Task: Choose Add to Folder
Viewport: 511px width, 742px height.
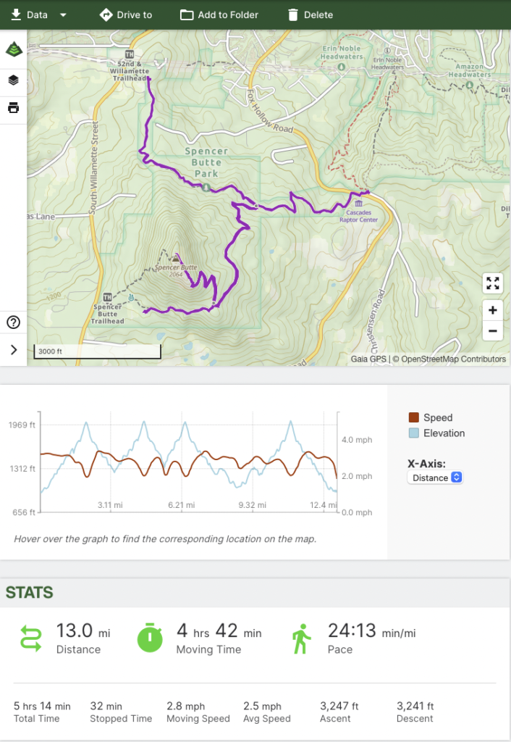Action: pyautogui.click(x=219, y=14)
